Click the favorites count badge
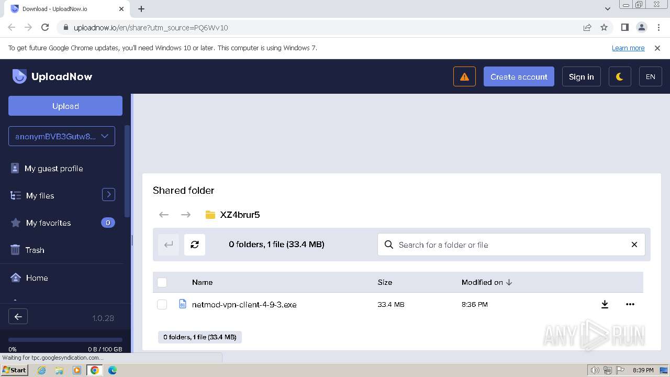The width and height of the screenshot is (670, 377). [108, 223]
